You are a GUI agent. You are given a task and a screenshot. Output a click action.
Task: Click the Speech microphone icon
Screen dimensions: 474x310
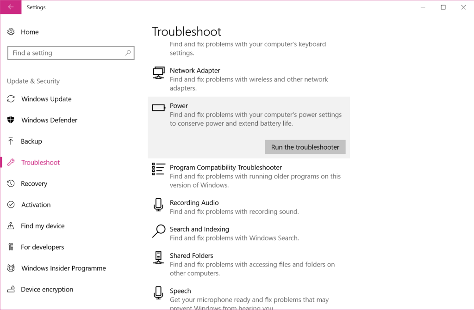pos(158,293)
